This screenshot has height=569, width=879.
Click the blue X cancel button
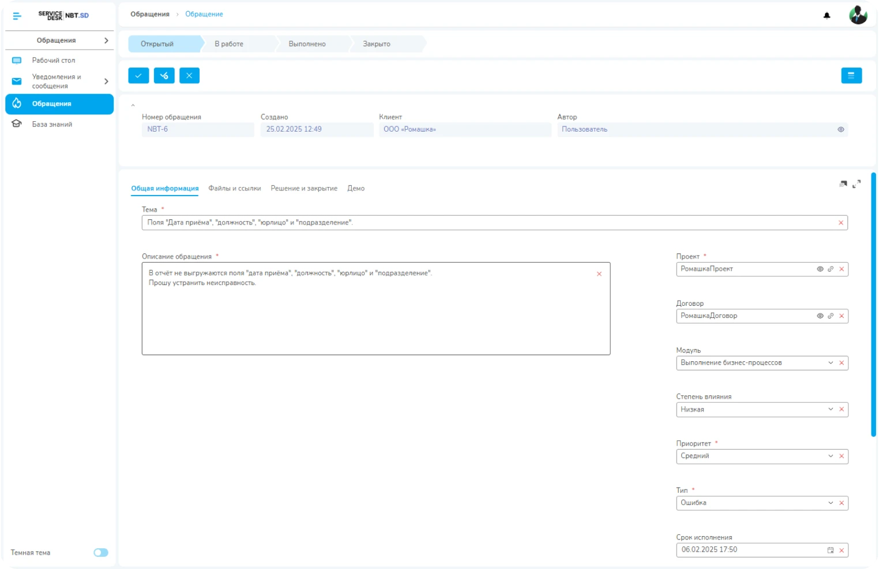point(189,76)
